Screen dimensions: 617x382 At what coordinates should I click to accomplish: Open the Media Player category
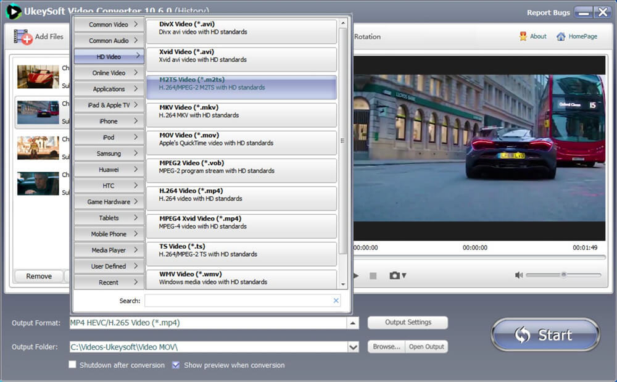pos(109,250)
